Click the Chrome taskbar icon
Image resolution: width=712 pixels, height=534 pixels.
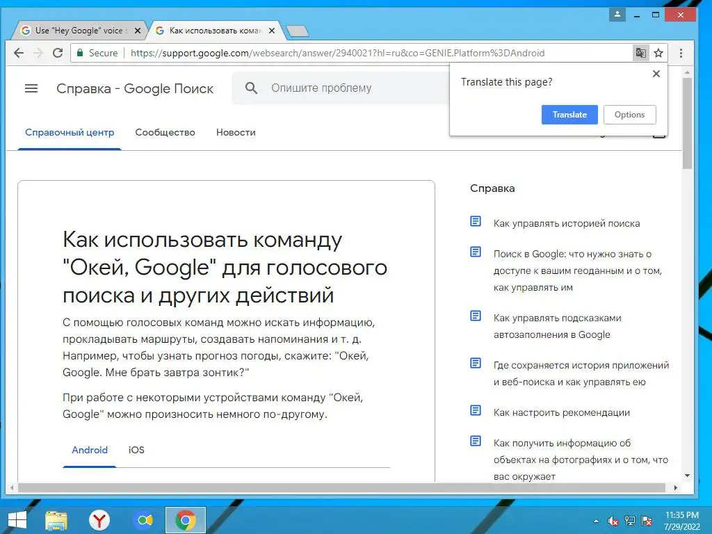click(185, 520)
